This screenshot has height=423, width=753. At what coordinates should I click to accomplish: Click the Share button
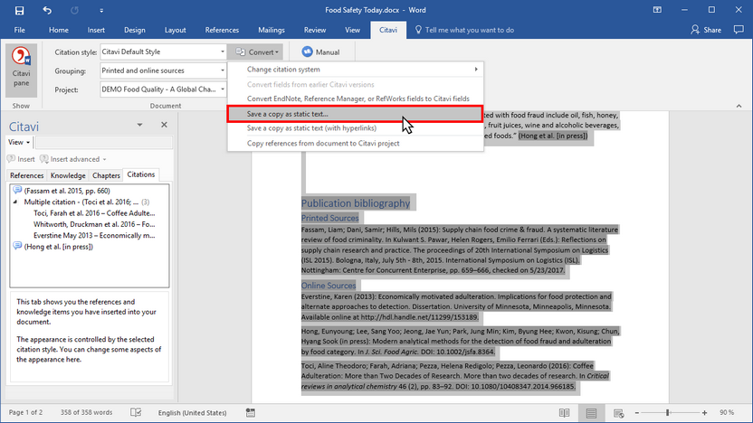[706, 30]
